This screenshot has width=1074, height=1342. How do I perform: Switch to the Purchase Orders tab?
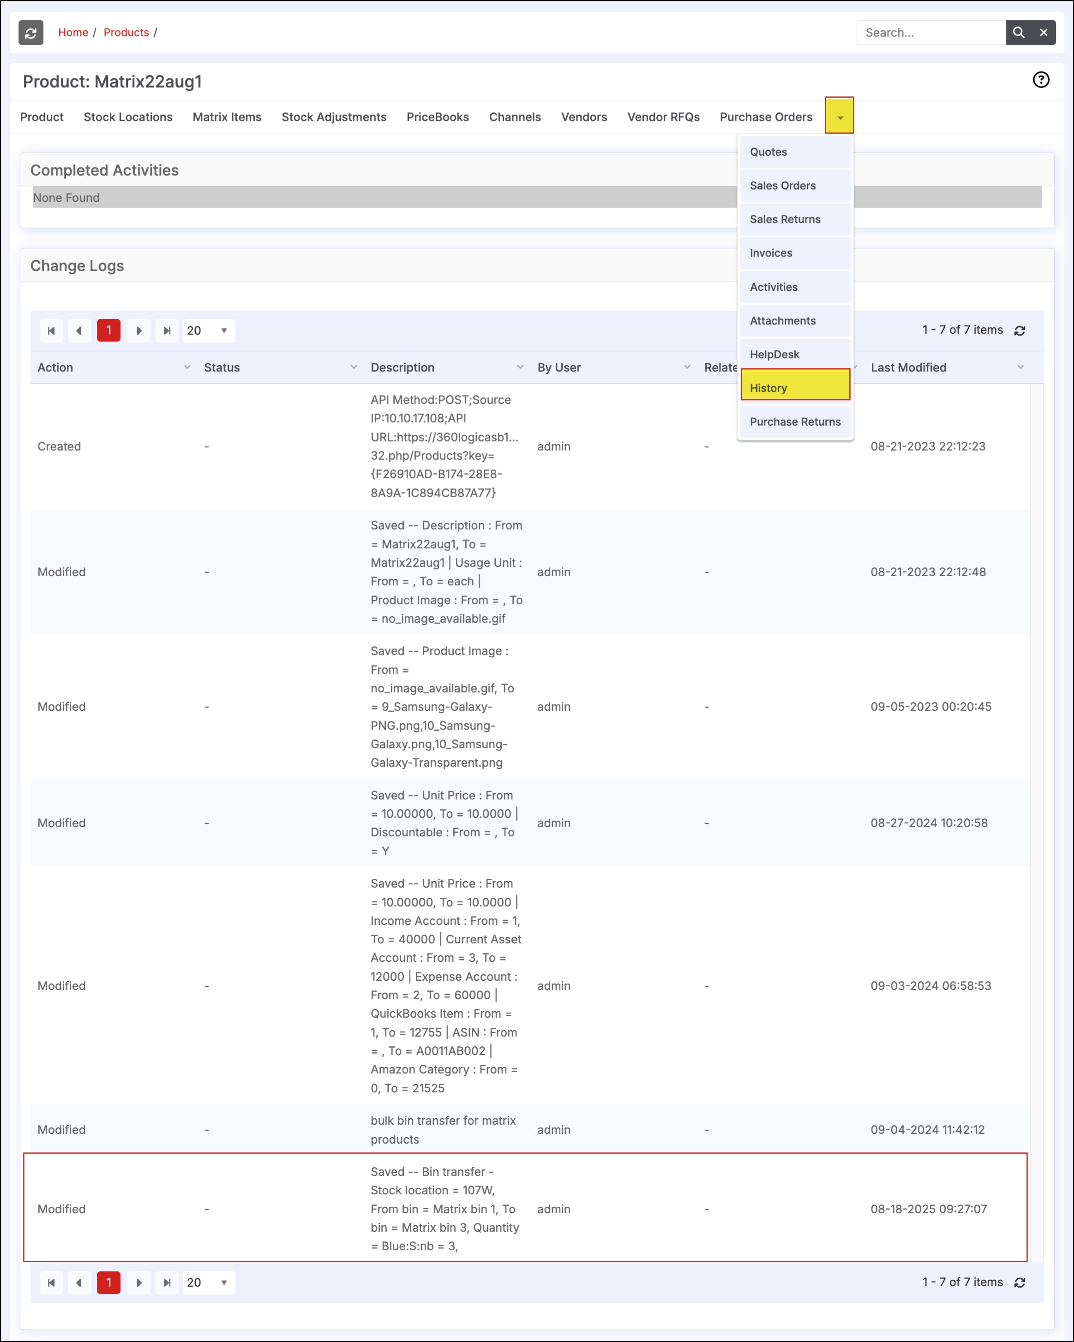coord(766,117)
